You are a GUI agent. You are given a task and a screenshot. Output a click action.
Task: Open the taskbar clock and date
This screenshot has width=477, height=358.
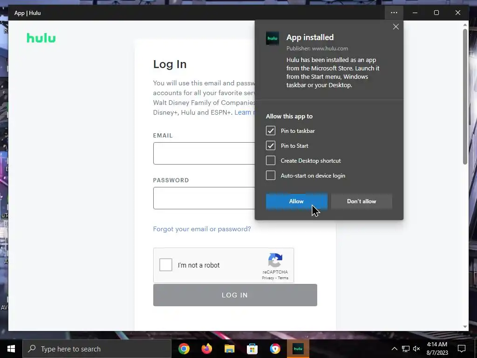[437, 349]
